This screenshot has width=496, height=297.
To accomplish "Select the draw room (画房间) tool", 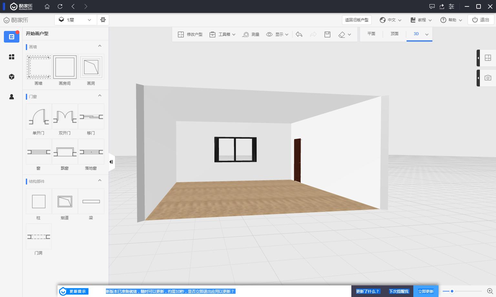I will (x=65, y=67).
